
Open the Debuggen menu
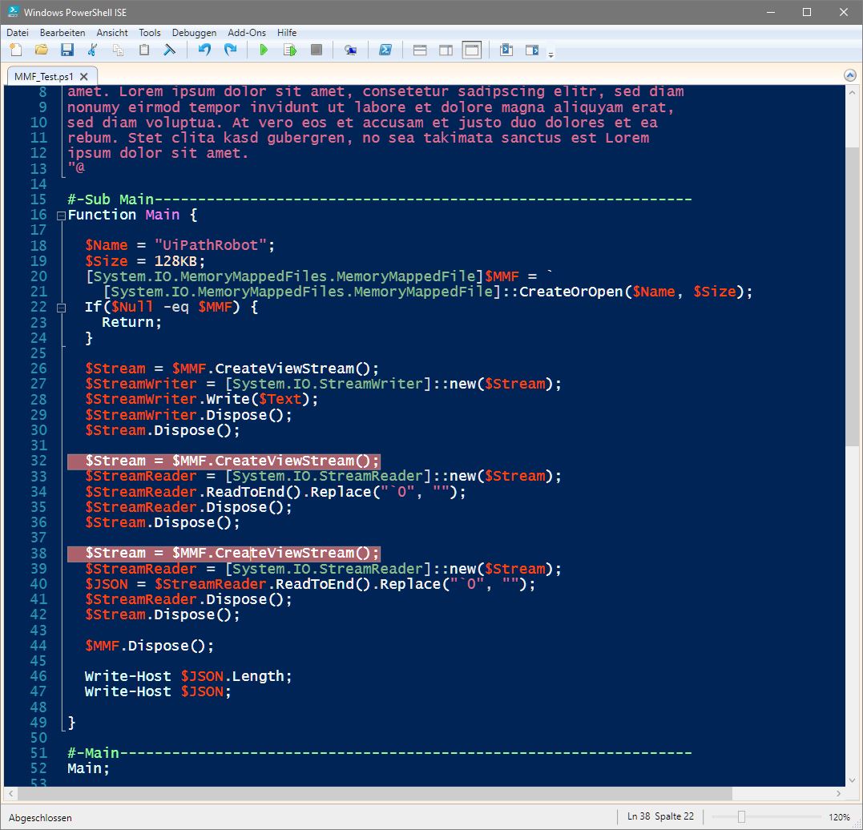(x=194, y=33)
